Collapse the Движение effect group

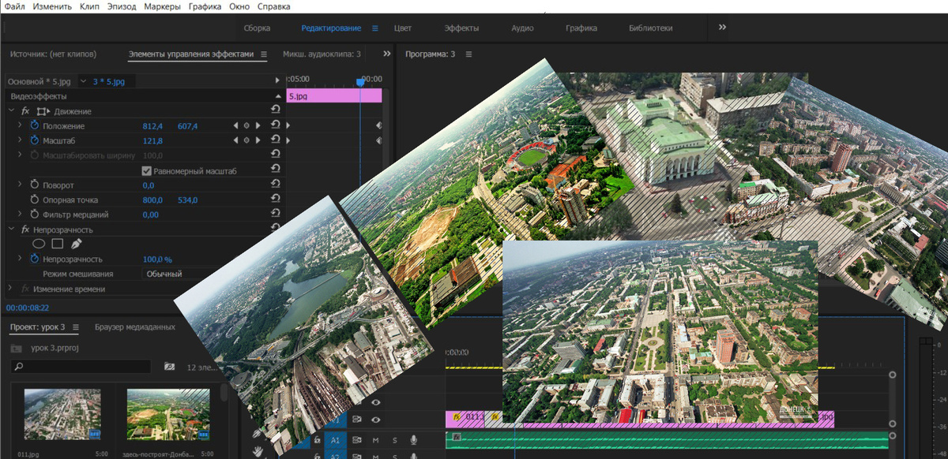pyautogui.click(x=12, y=111)
